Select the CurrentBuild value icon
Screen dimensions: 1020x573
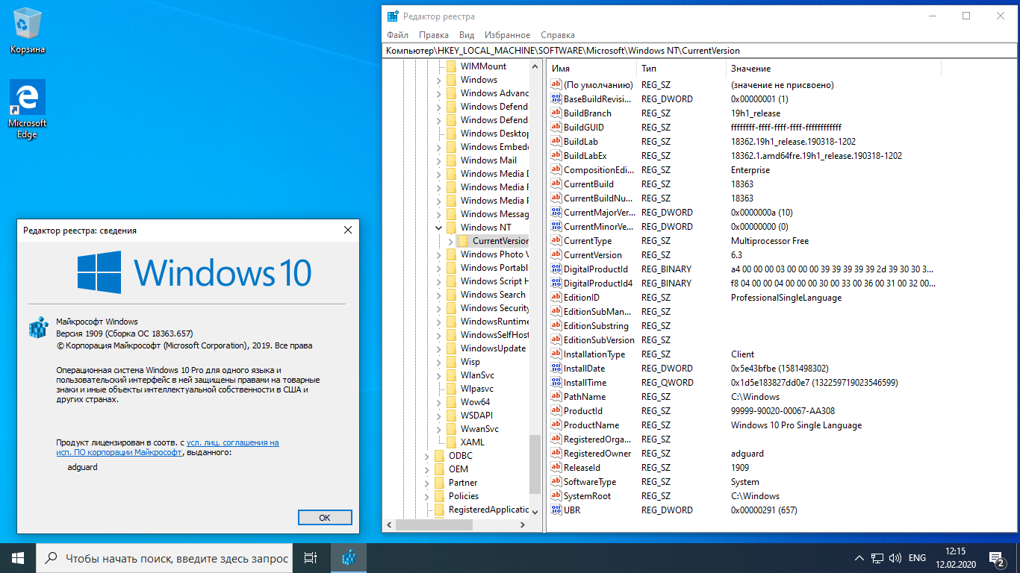[556, 184]
